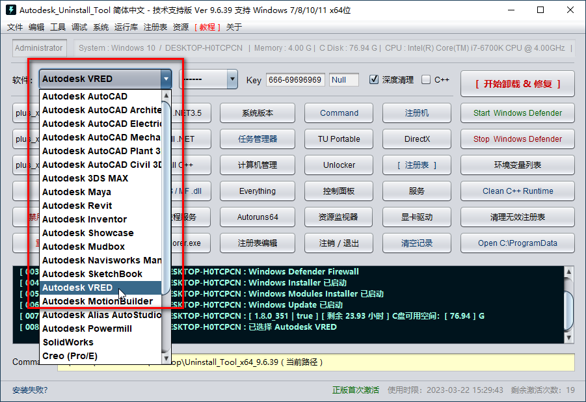The height and width of the screenshot is (402, 586).
Task: Enable the C++ checkbox
Action: click(425, 79)
